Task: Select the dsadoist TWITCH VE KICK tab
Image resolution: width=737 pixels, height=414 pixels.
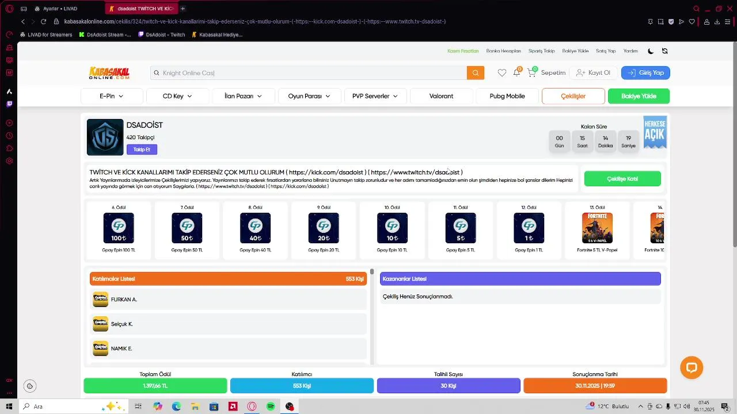Action: (x=142, y=9)
